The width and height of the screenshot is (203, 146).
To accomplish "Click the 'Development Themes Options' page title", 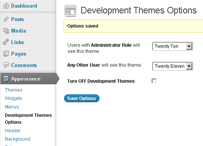I will coord(139,10).
